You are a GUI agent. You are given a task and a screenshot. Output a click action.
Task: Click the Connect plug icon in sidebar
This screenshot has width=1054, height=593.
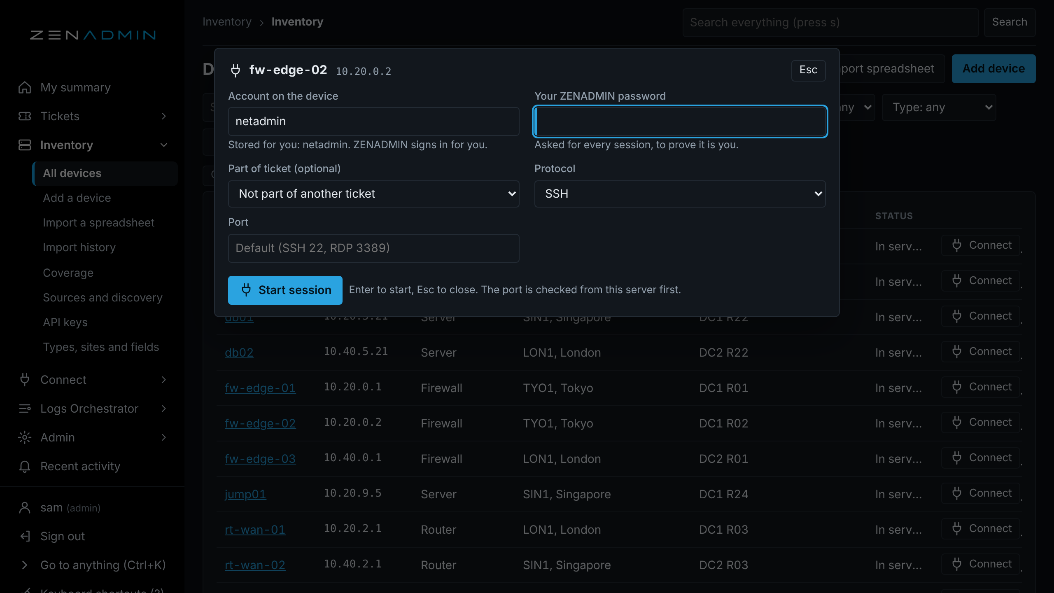click(x=25, y=380)
